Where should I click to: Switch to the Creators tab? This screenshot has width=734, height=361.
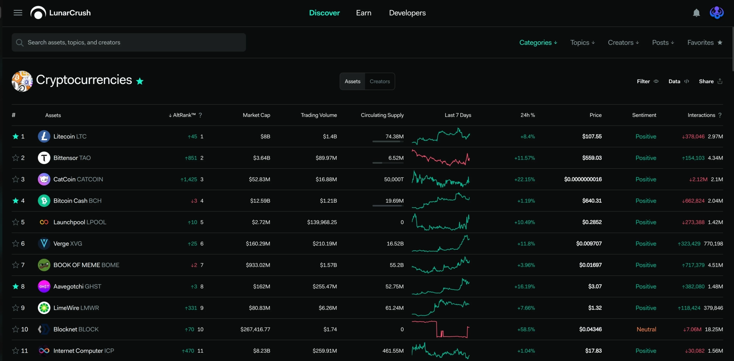point(380,81)
